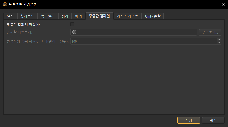Viewport: 228px width, 127px height.
Task: Switch to the Unity 분할 tab
Action: pos(153,16)
